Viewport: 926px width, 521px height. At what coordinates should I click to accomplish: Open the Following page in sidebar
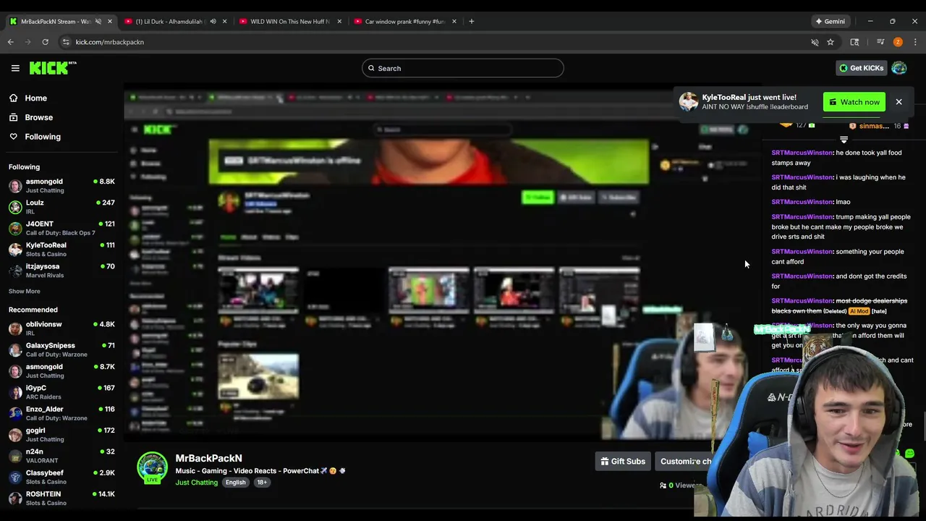pos(35,137)
